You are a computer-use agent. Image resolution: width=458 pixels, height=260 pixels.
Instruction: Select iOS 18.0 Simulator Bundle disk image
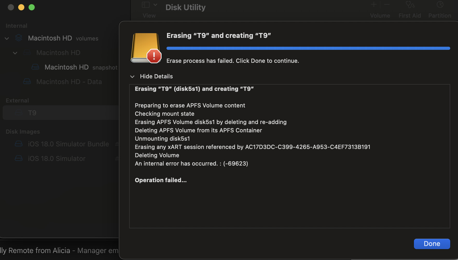68,144
